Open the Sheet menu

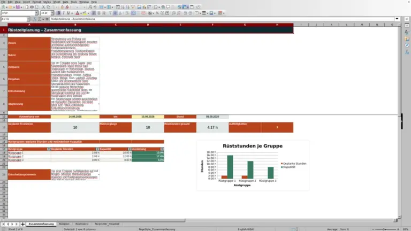tap(57, 2)
